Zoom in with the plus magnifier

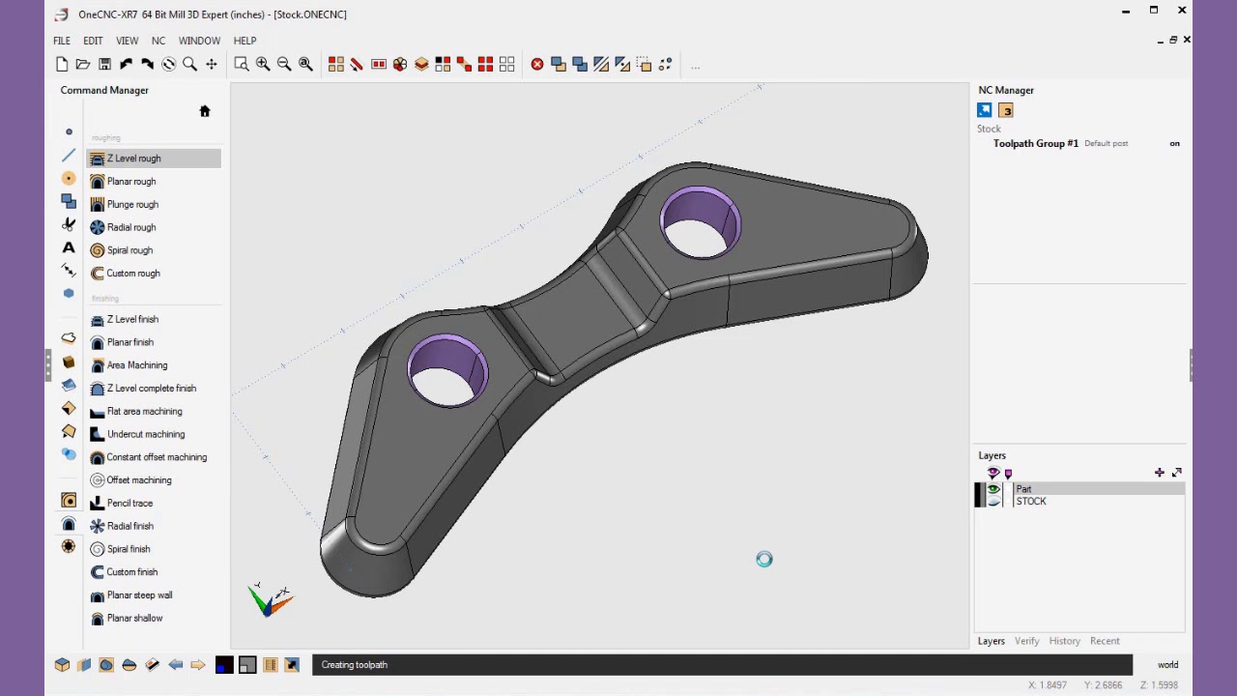click(x=263, y=65)
